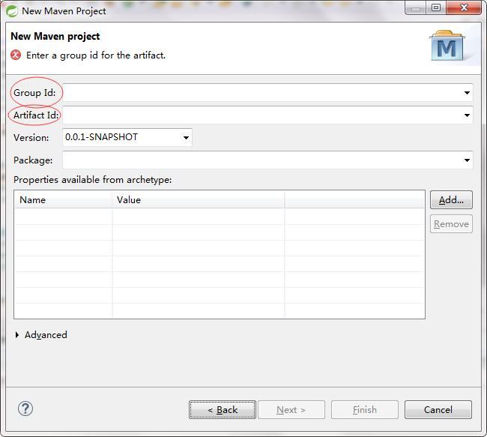Go to the previous page with Back

[223, 410]
